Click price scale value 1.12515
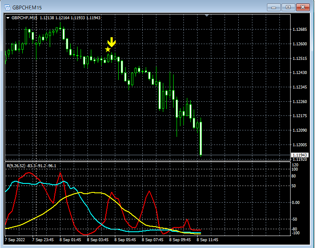Image resolution: width=315 pixels, height=248 pixels. [x=300, y=58]
